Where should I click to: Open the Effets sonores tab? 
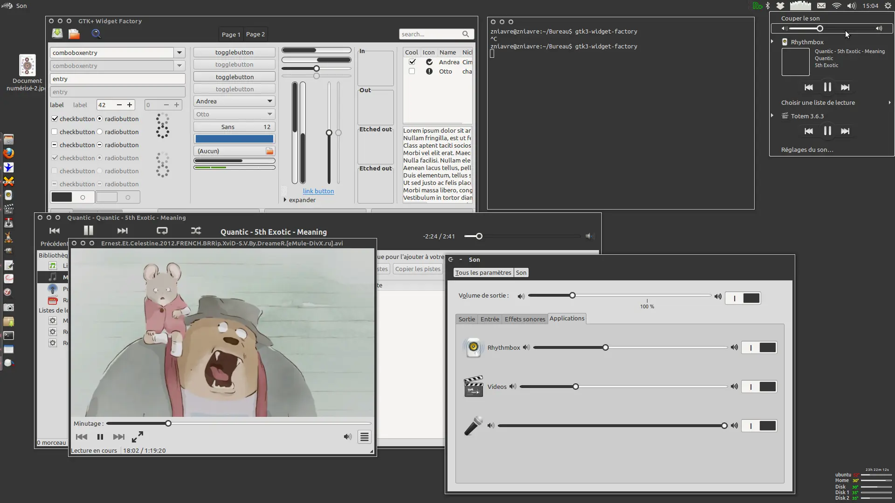(x=525, y=319)
